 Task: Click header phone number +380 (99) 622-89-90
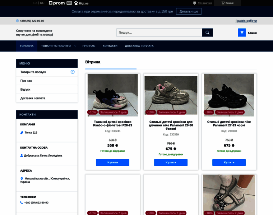pos(32,21)
